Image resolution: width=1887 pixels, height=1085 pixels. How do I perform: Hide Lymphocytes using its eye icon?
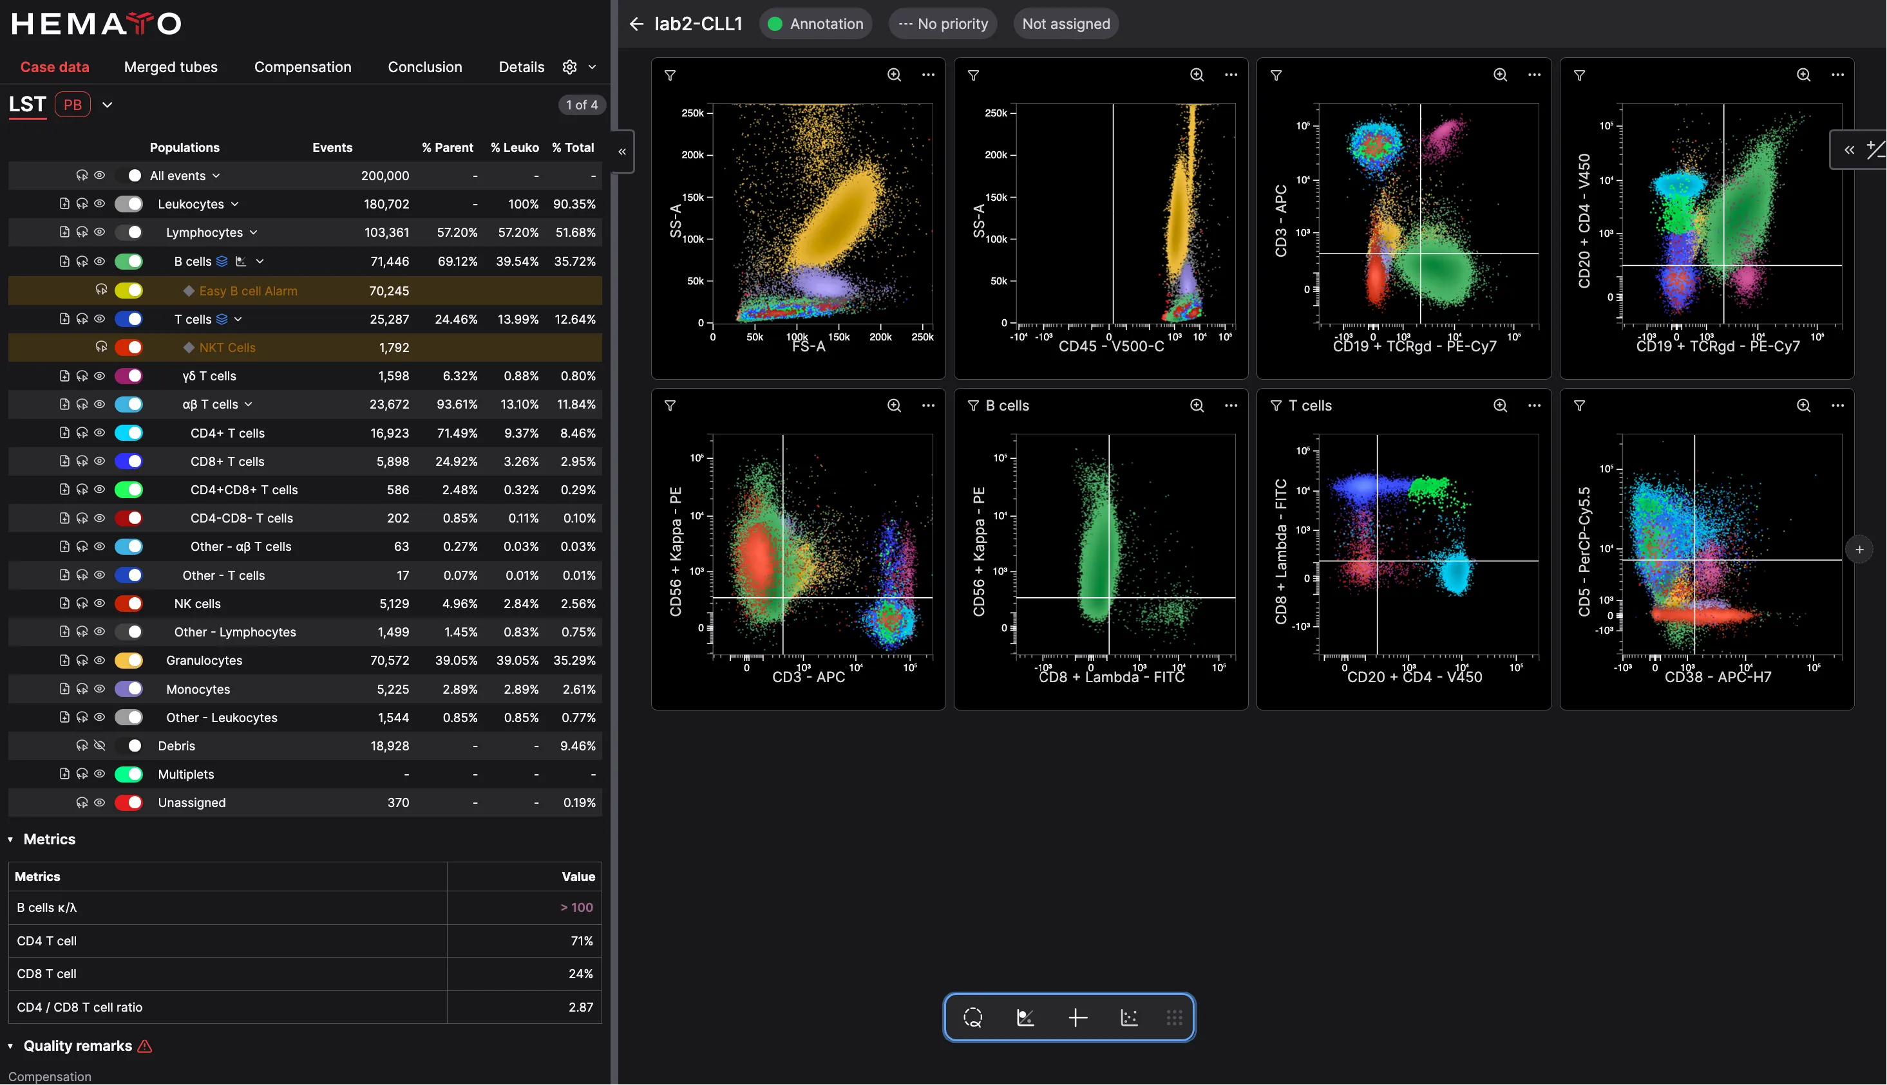99,232
